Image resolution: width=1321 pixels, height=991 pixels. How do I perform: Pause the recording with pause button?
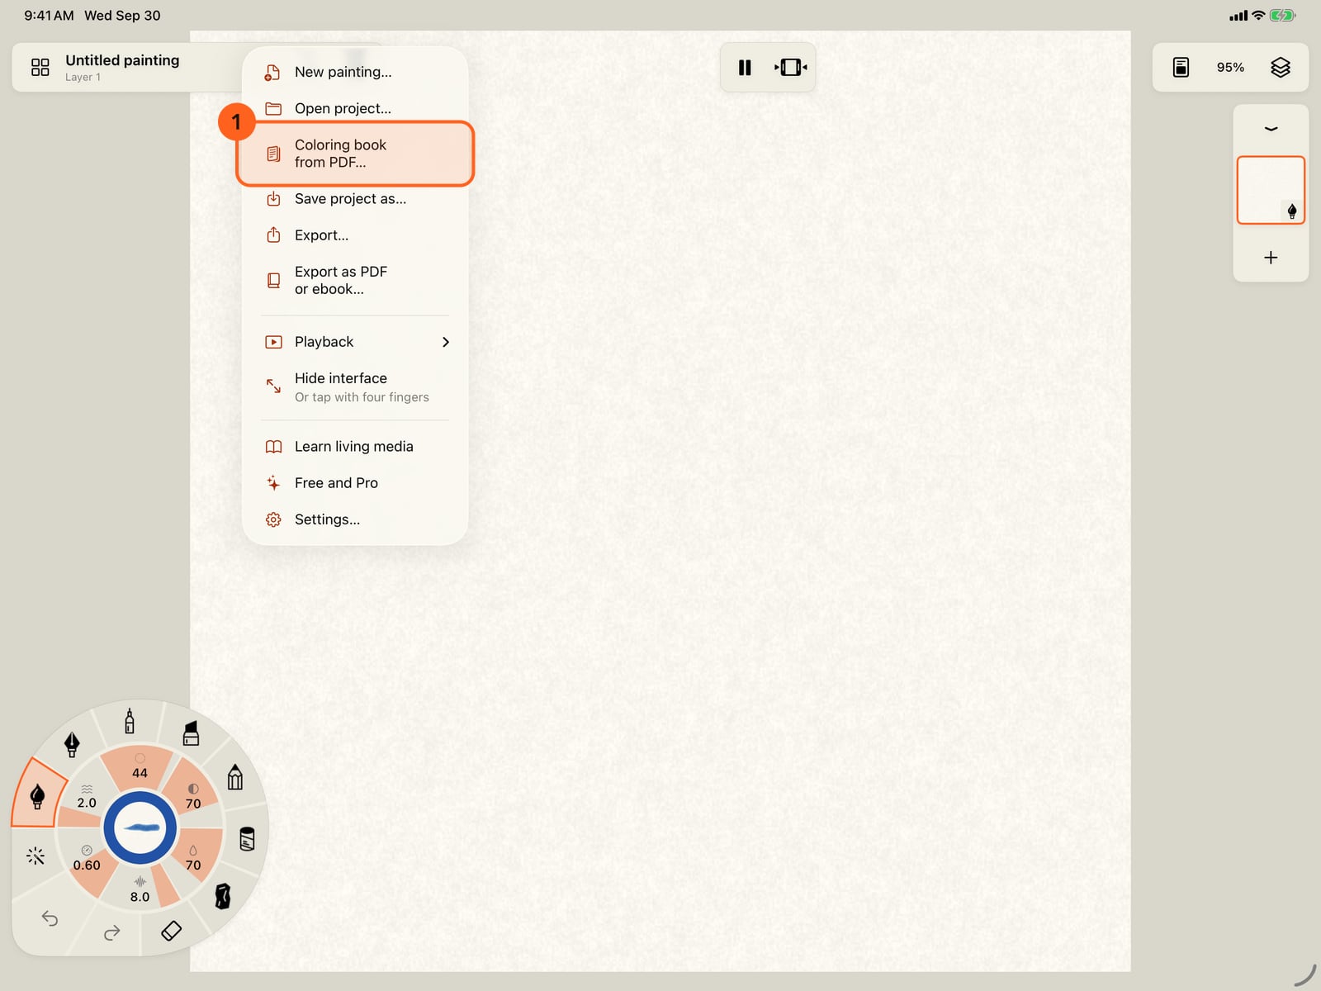click(745, 68)
